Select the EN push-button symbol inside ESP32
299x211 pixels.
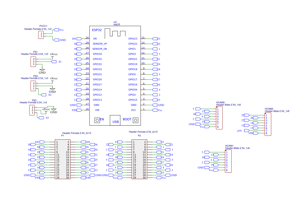(97, 120)
